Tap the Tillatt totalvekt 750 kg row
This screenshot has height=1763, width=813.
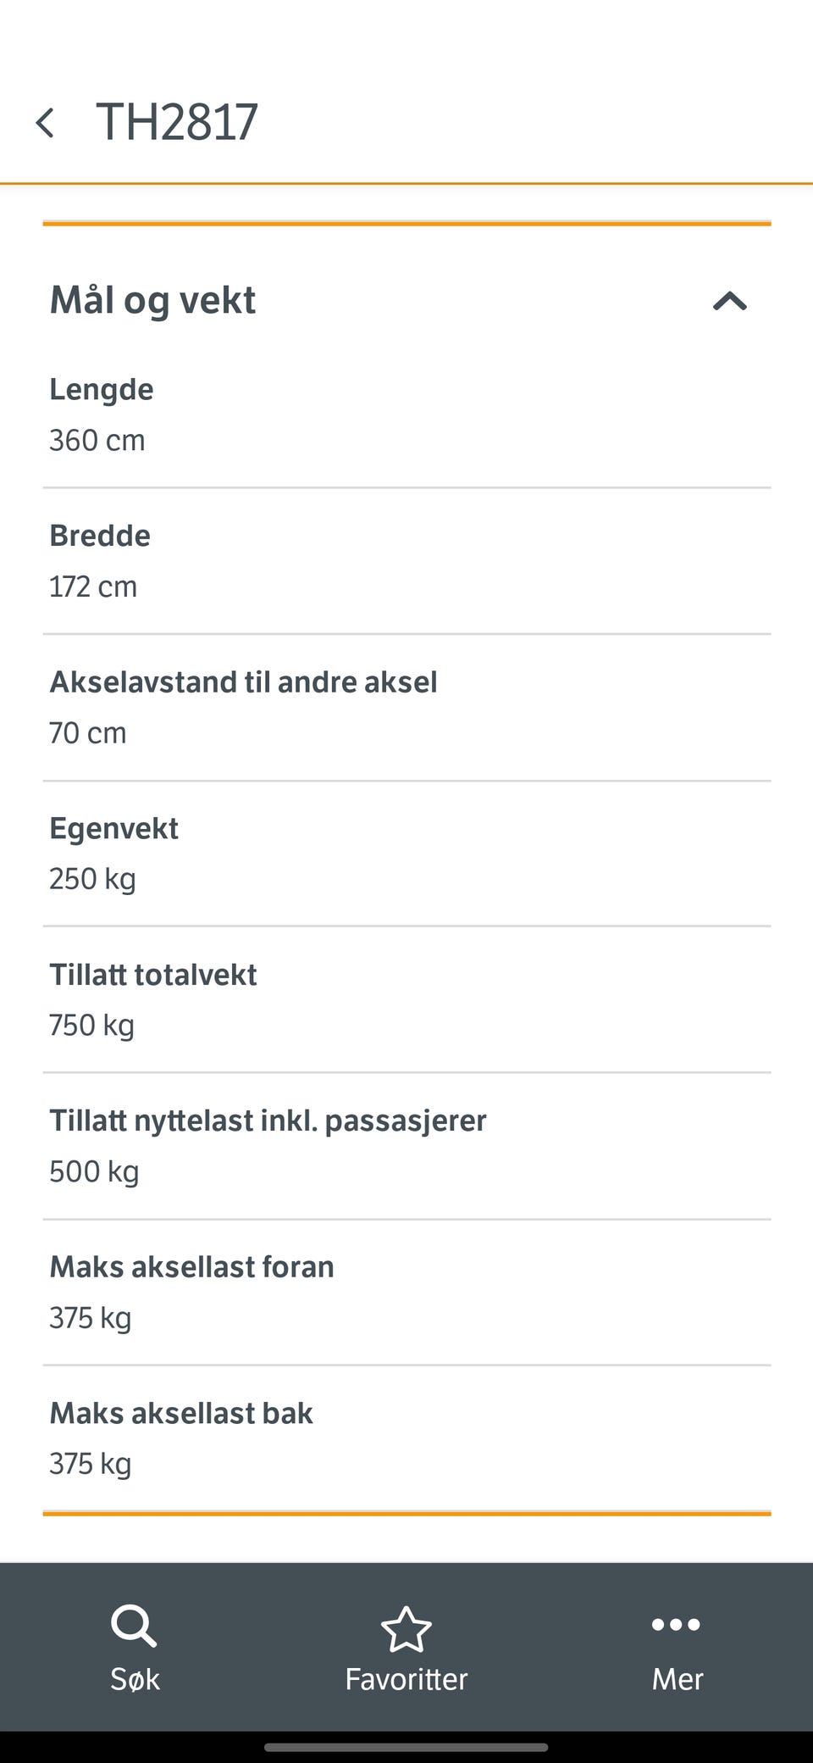tap(406, 999)
